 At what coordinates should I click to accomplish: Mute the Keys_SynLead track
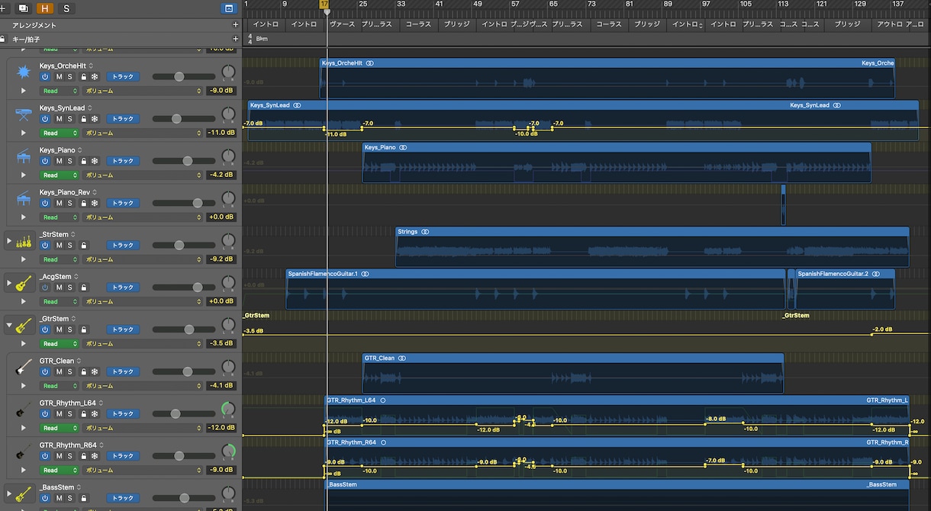coord(58,119)
